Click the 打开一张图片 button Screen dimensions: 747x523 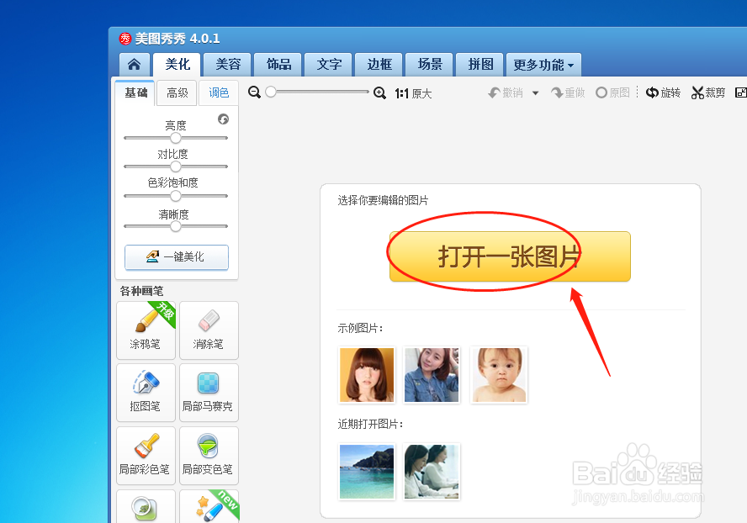pyautogui.click(x=510, y=256)
